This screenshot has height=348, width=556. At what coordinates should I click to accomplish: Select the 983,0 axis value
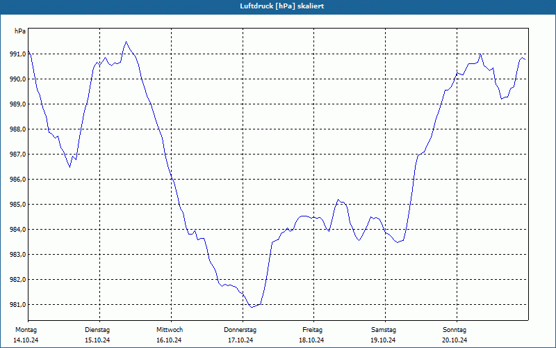click(x=18, y=255)
